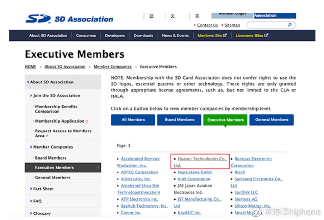Open Ricoh link
Screen dimensions: 324x220
240,172
